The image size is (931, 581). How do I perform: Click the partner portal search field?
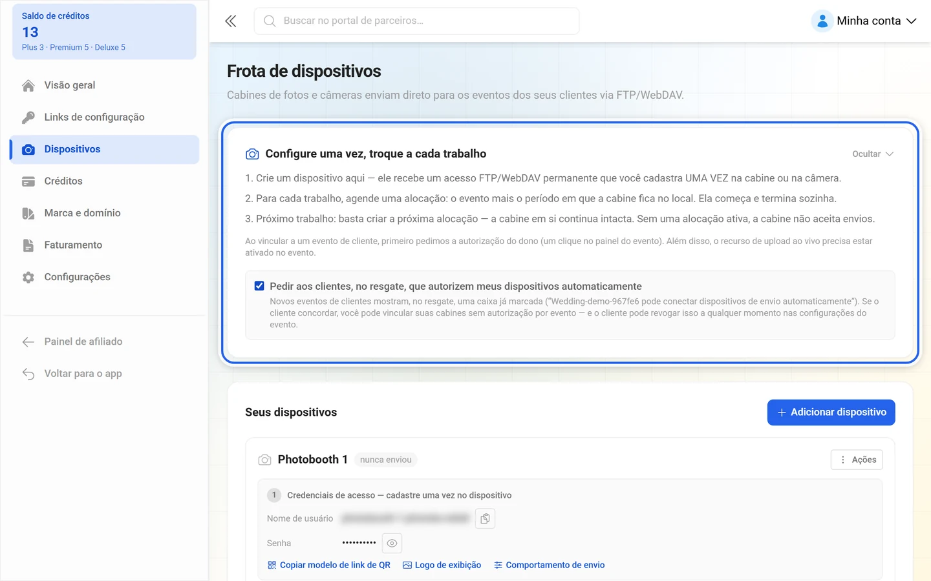pyautogui.click(x=417, y=21)
